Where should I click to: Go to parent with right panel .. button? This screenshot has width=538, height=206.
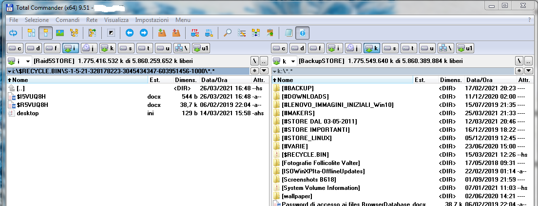click(x=528, y=61)
